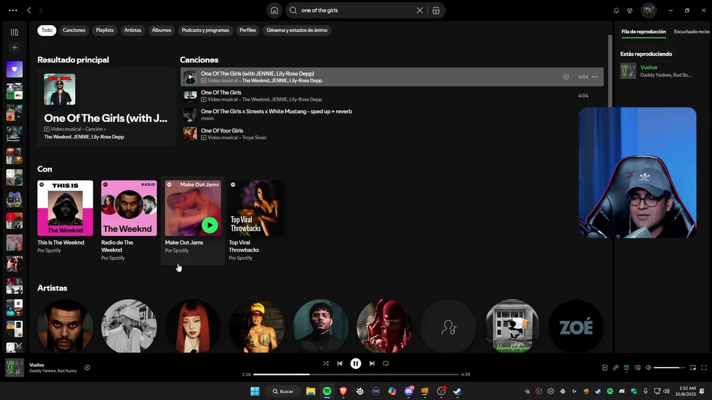Pause the current track
Screen dimensions: 712x400
coord(356,364)
